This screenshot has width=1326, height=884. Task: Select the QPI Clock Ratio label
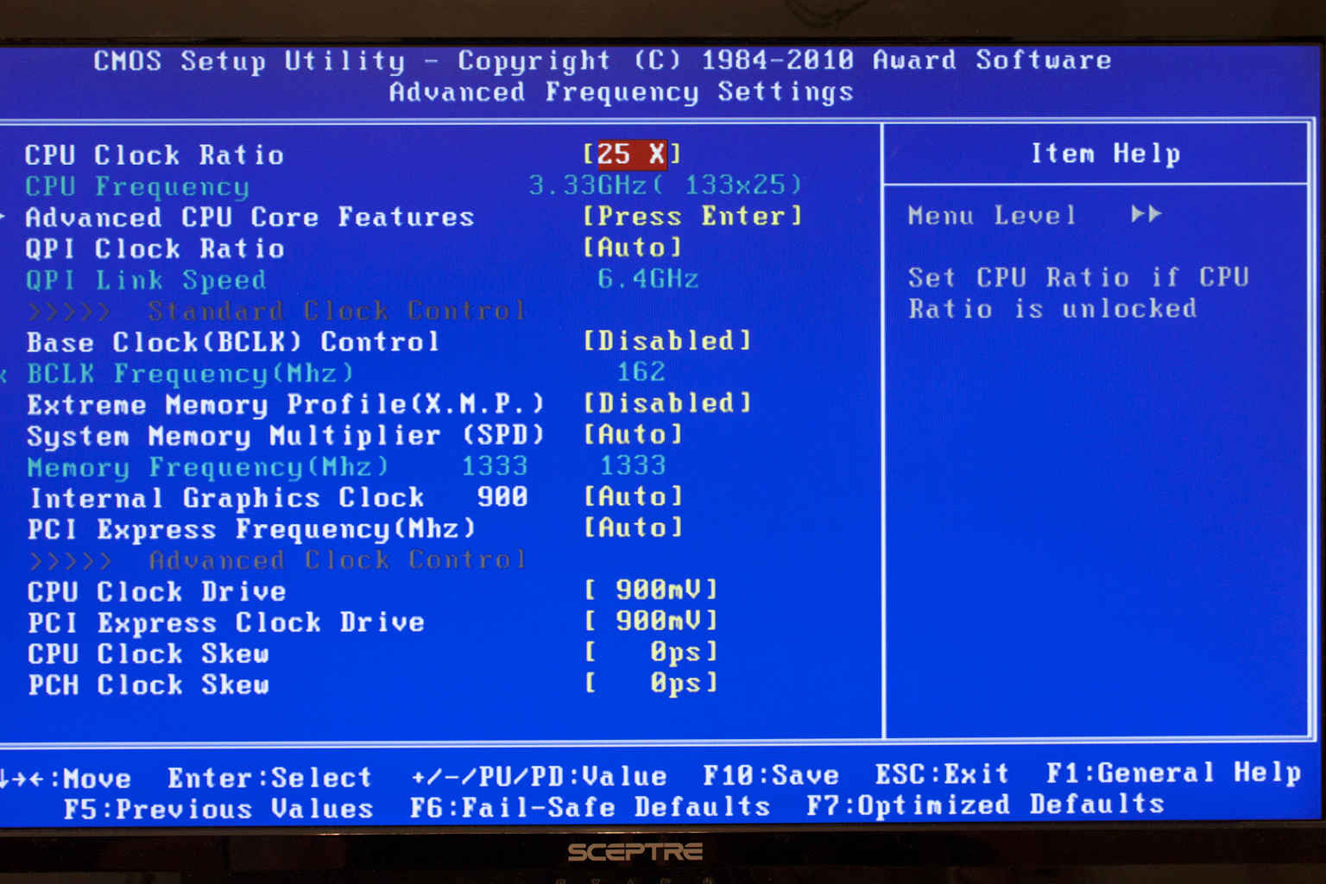pos(155,249)
